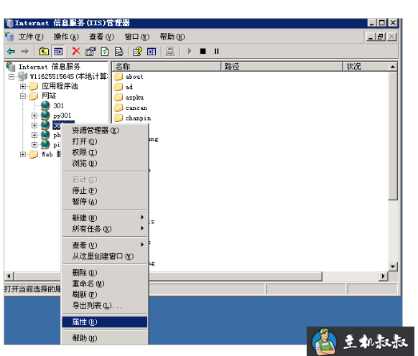Choose 重命名(M) in the context menu
Screen dimensions: 418x356
point(105,284)
